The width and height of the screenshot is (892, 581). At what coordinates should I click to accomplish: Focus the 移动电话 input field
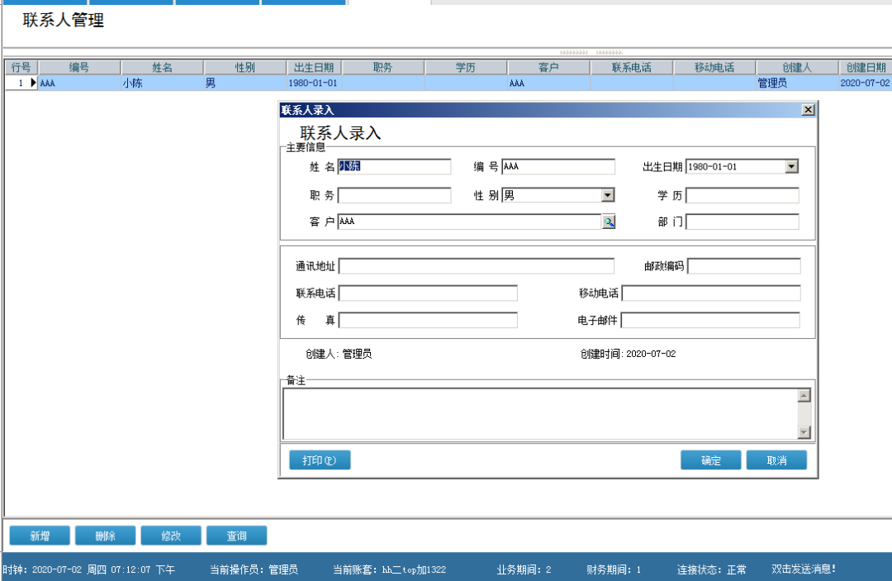[x=711, y=293]
